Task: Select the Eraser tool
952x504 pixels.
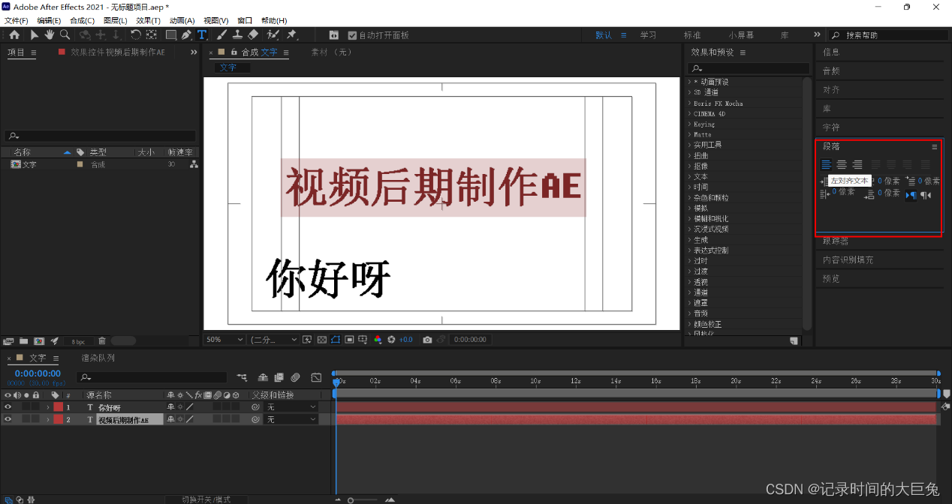Action: click(x=253, y=35)
